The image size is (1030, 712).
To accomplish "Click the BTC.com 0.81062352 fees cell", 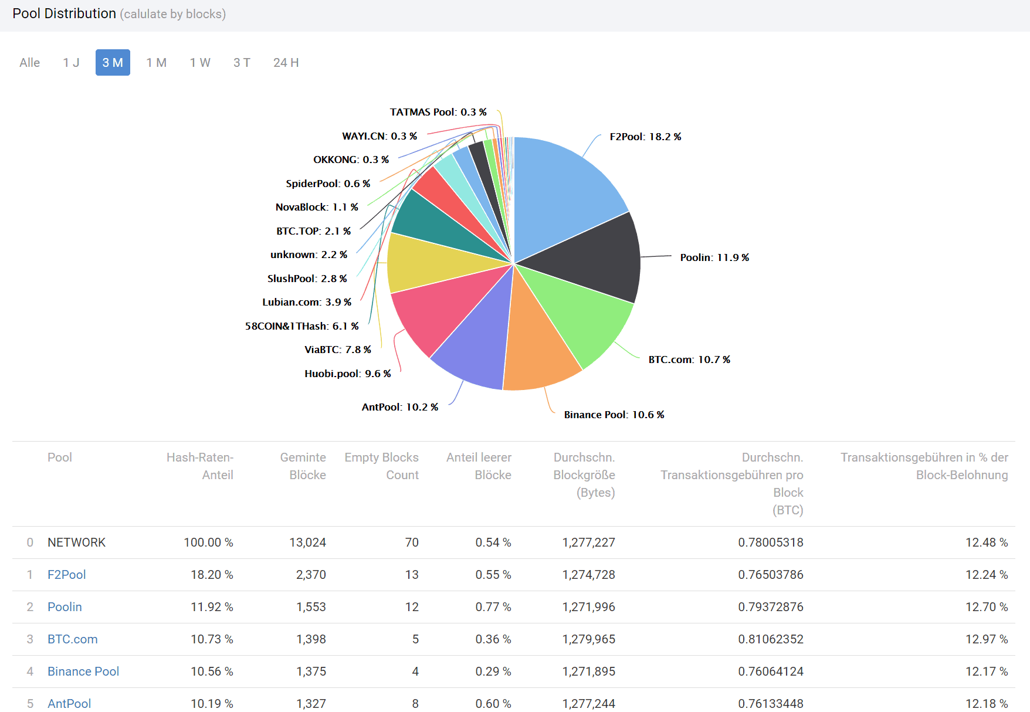I will tap(771, 639).
